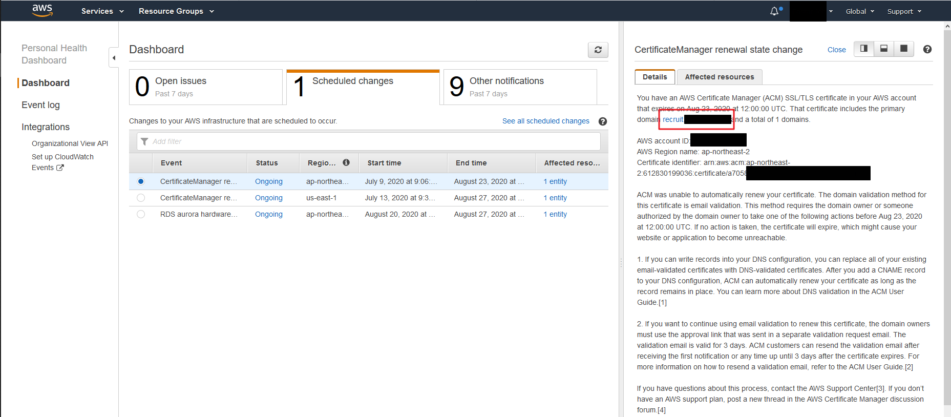This screenshot has width=951, height=417.
Task: Click Ongoing status in first CertificateManager row
Action: pos(269,181)
